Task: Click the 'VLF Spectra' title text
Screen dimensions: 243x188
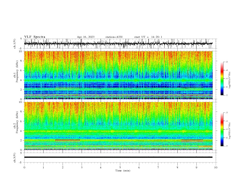Action: tap(35, 37)
